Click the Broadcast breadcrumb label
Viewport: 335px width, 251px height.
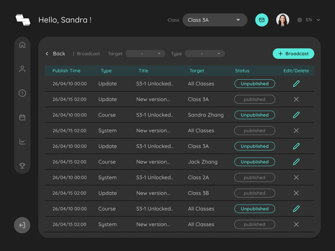pos(88,54)
